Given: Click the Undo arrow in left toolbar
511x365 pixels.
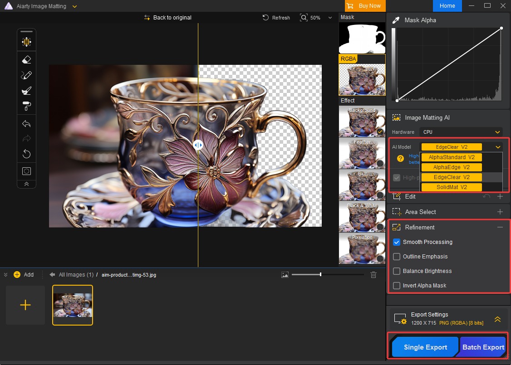Looking at the screenshot, I should (x=26, y=124).
